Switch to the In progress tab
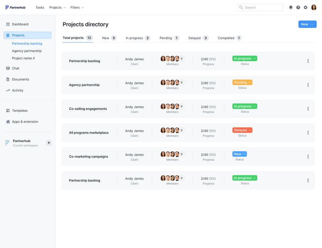322x248 pixels. coord(138,38)
